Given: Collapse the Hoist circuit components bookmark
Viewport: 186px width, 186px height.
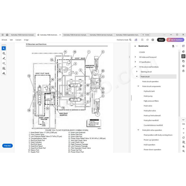Looking at the screenshot, I should tap(138, 86).
